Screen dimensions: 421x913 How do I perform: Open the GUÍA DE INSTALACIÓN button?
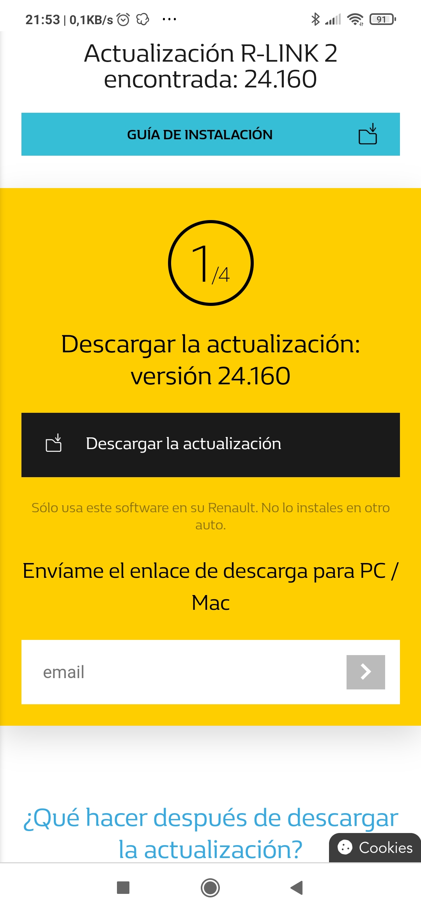[210, 134]
